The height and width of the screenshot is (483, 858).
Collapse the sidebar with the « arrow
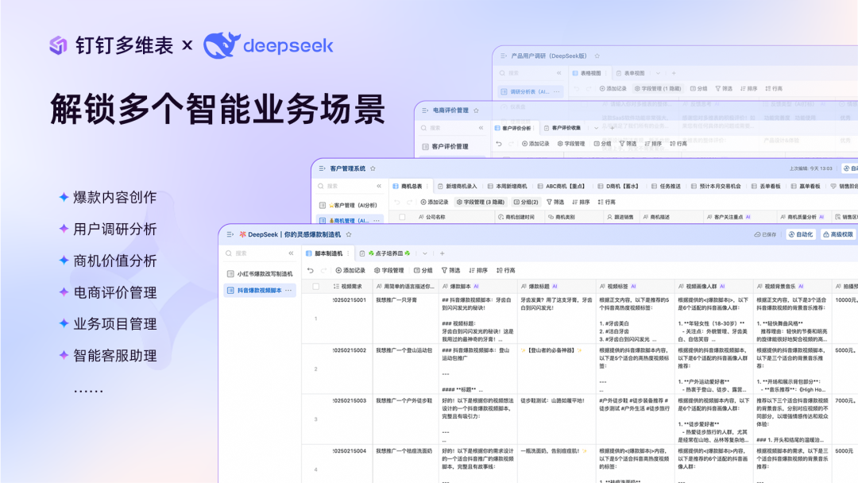click(x=290, y=253)
